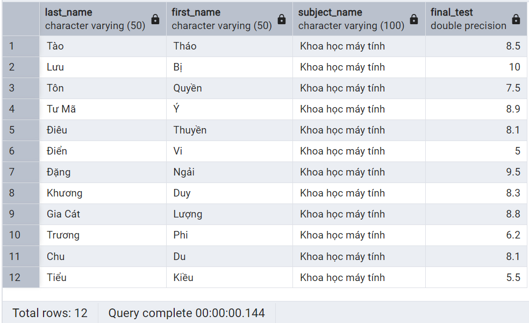The width and height of the screenshot is (529, 323).
Task: Click the final_test value 10
Action: pyautogui.click(x=514, y=67)
